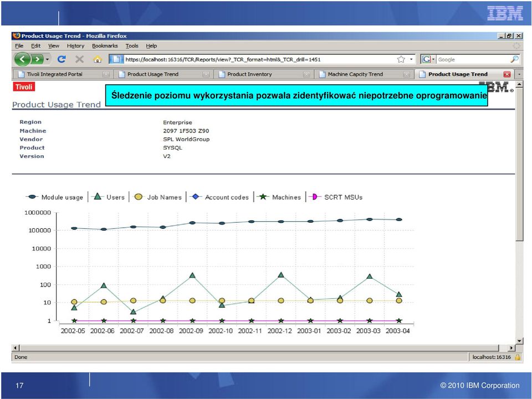Open the Bookmarks menu
The height and width of the screenshot is (399, 532).
pos(105,46)
